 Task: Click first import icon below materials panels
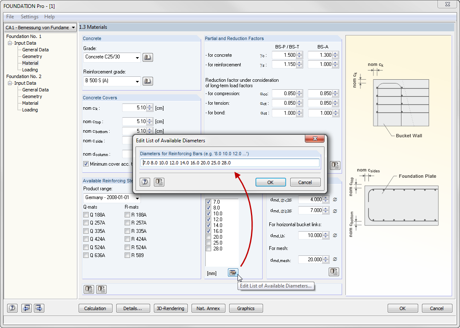[x=89, y=289]
